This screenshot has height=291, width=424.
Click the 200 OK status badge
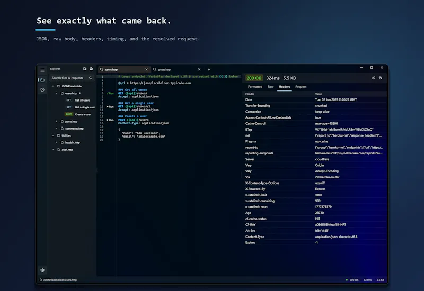click(254, 78)
